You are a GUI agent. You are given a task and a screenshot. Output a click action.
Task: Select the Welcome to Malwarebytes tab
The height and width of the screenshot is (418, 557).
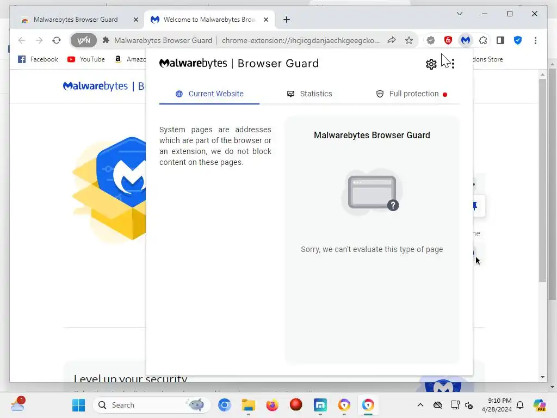click(209, 20)
